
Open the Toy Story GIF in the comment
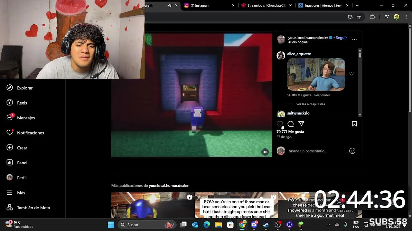[x=316, y=74]
